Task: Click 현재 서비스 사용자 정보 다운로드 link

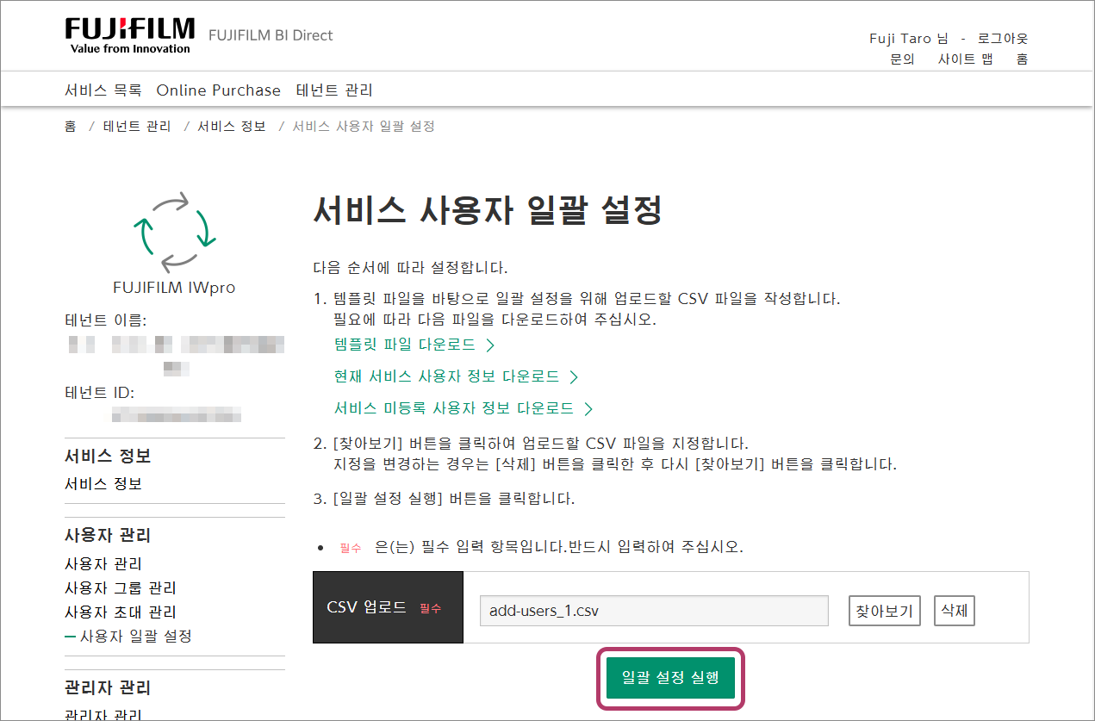Action: [446, 377]
